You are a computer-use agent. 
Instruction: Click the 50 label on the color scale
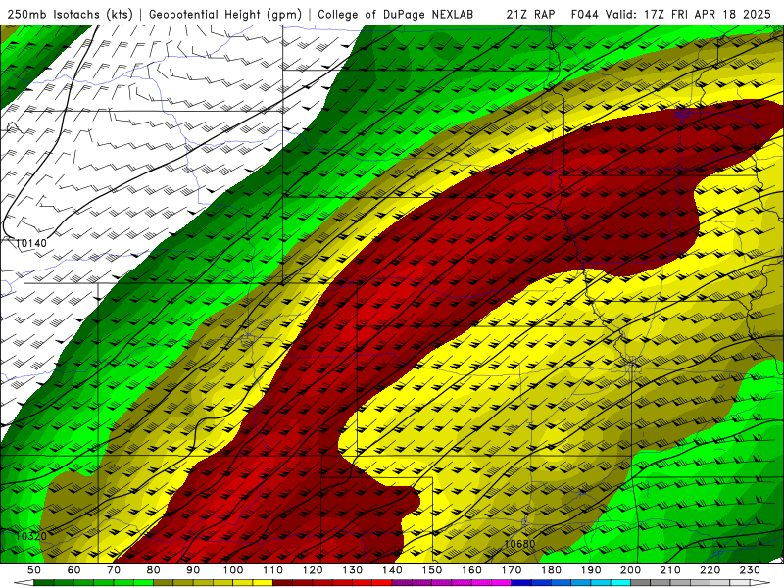pos(34,570)
